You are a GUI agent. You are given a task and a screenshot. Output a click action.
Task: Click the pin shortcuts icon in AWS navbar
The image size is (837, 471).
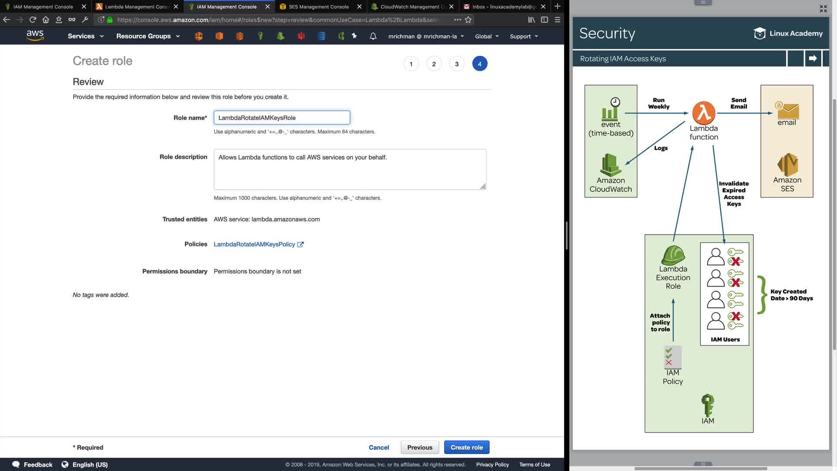[354, 36]
